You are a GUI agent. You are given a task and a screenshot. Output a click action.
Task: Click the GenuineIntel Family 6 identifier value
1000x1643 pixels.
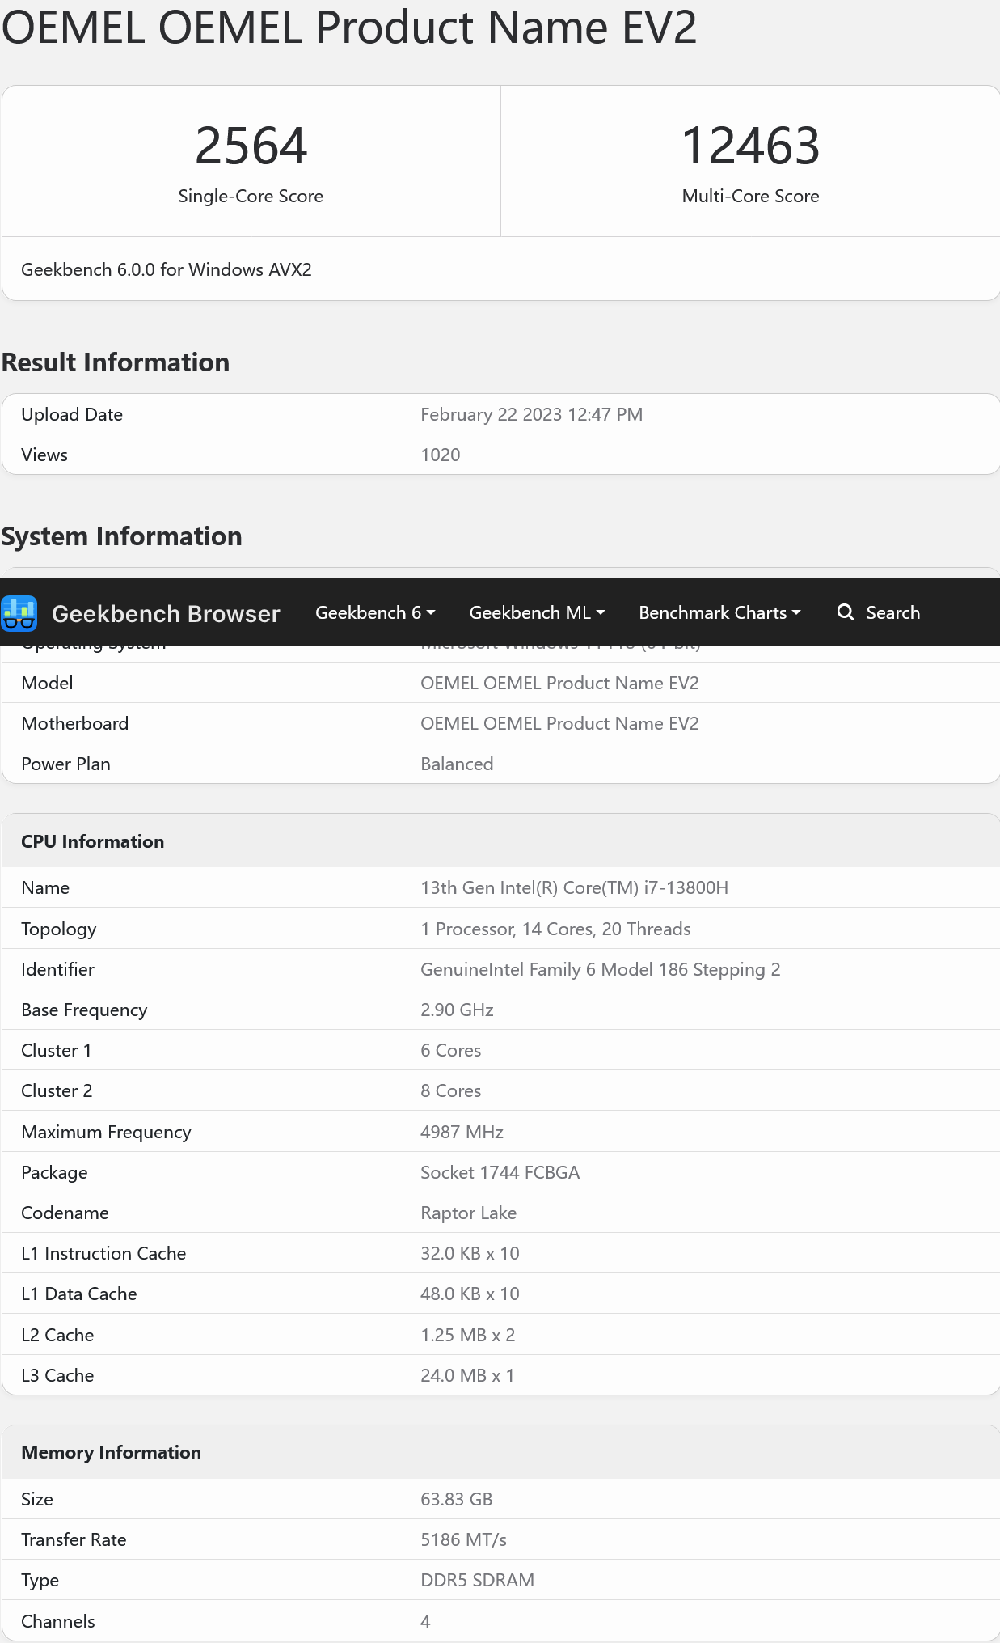click(600, 969)
